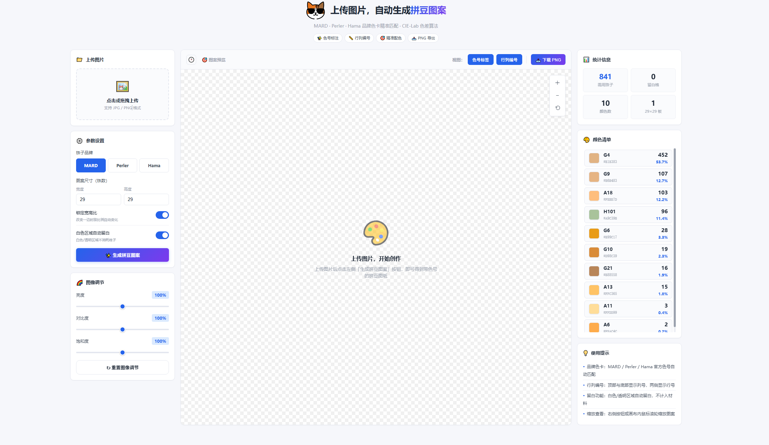
Task: Click the rainbow icon beside 图像调节
Action: [80, 282]
